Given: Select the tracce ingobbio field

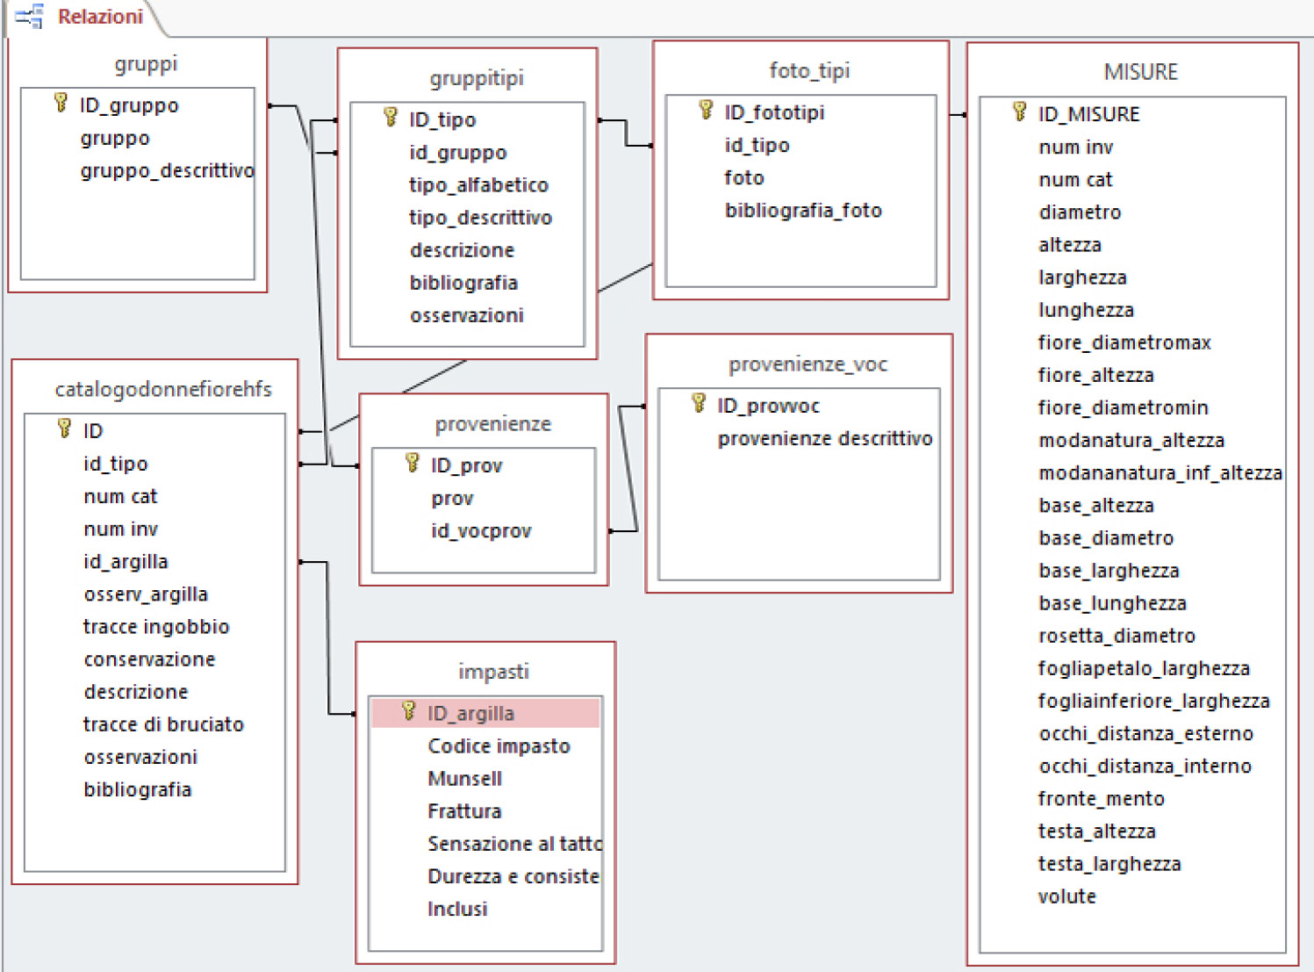Looking at the screenshot, I should pyautogui.click(x=154, y=626).
